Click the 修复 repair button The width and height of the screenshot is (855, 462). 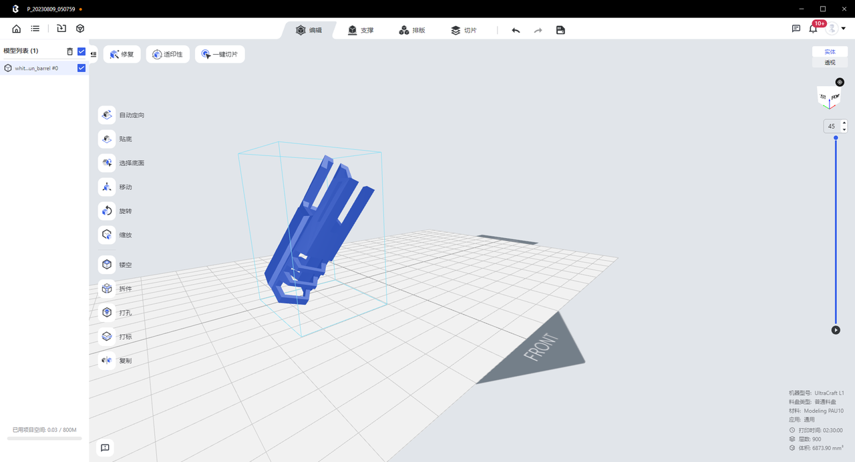point(122,55)
